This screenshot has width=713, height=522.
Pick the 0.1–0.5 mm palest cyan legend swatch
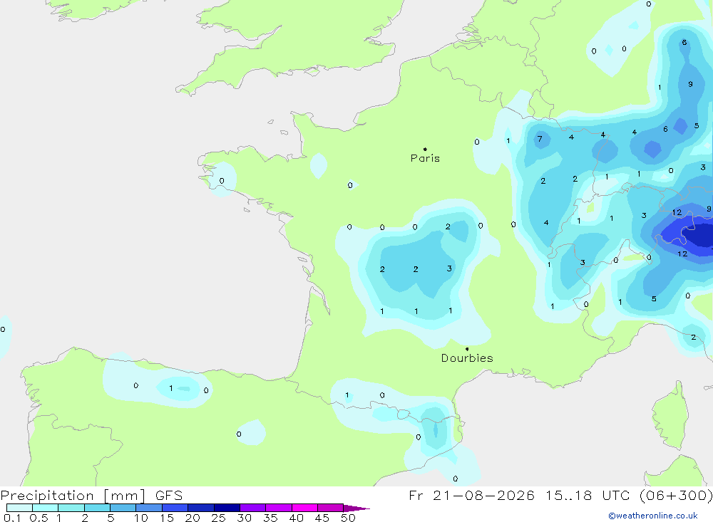(19, 508)
